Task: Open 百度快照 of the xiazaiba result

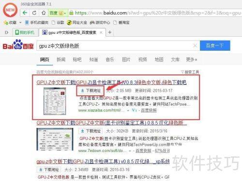Action: (149, 111)
